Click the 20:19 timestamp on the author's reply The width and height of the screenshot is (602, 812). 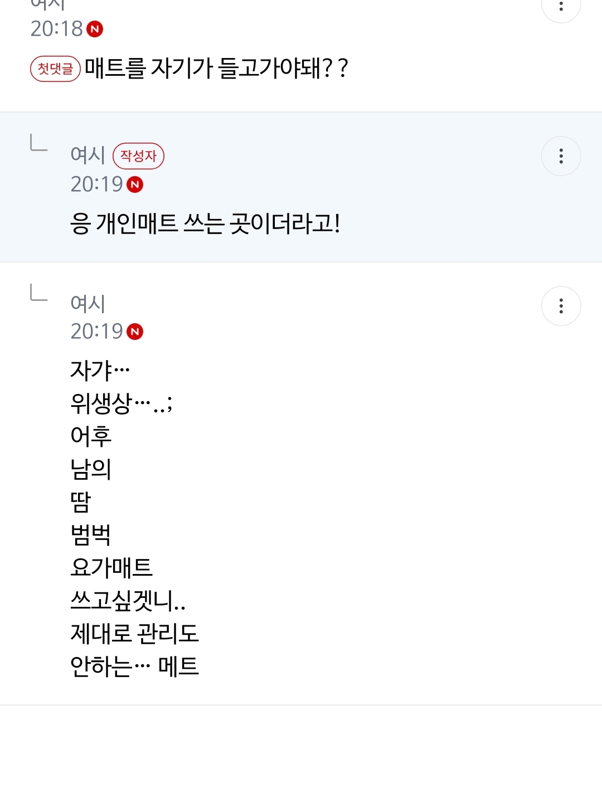click(96, 184)
